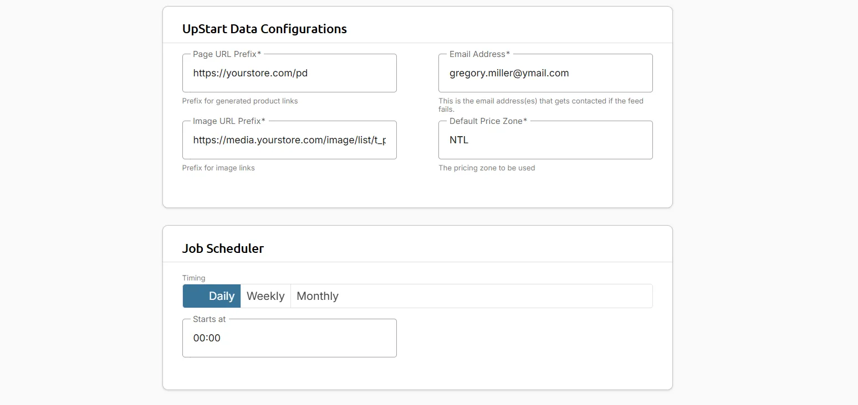Click the Job Scheduler heading
The image size is (858, 405).
pos(223,248)
